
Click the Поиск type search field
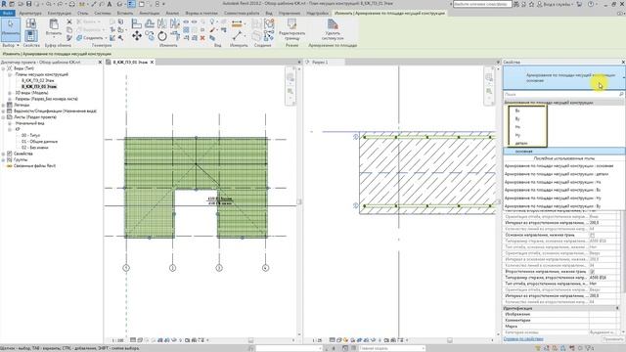(563, 94)
